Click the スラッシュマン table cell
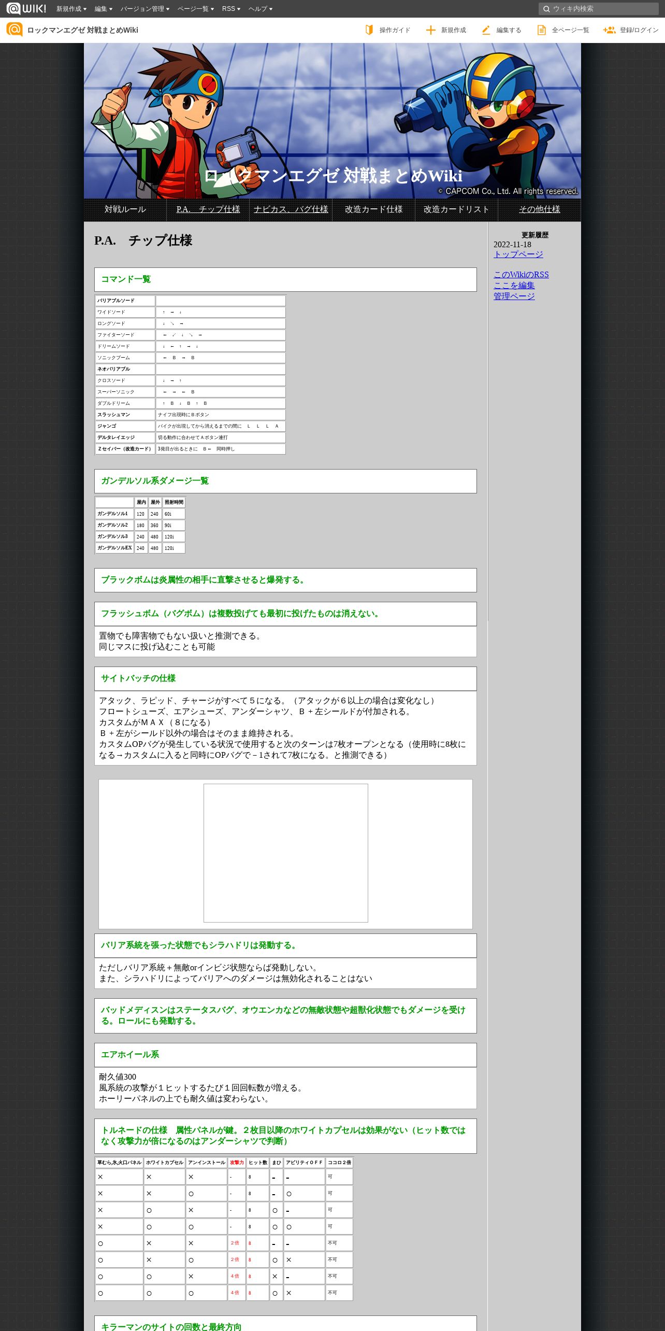The image size is (665, 1331). tap(125, 415)
